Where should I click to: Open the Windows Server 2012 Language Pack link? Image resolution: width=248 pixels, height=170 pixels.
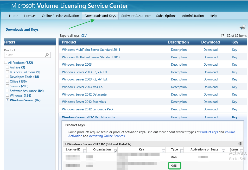[88, 109]
